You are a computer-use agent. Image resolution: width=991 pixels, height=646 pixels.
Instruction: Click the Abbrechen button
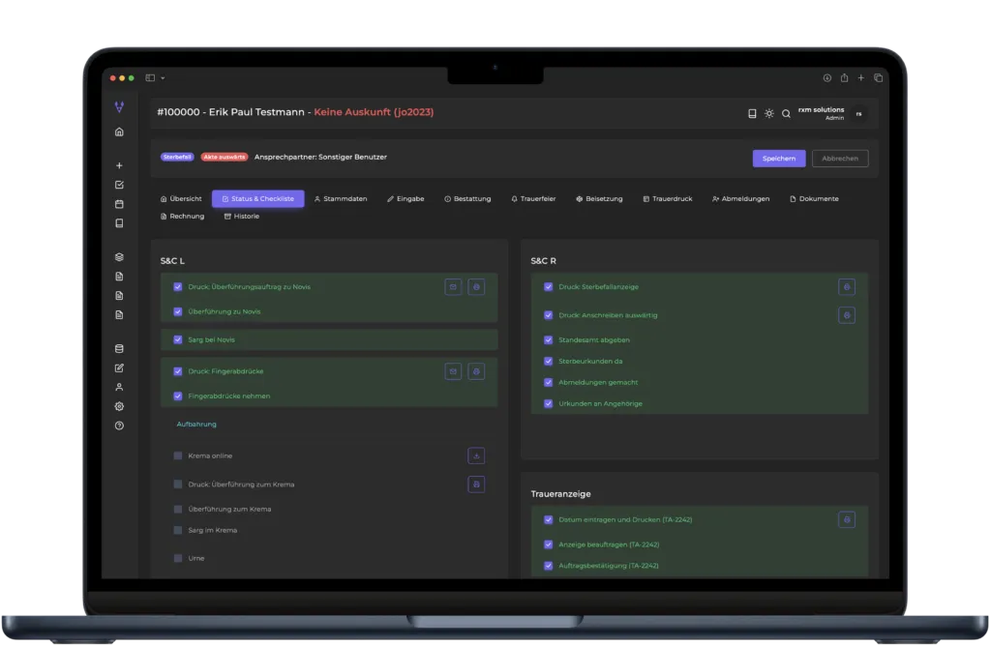840,159
